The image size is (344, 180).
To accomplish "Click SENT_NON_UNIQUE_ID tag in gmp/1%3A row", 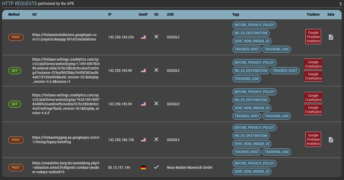I will point(252,108).
